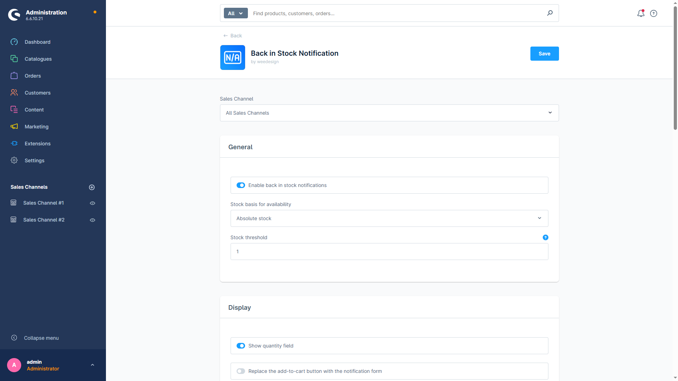The height and width of the screenshot is (381, 678).
Task: Click the search magnifier icon
Action: coord(550,13)
